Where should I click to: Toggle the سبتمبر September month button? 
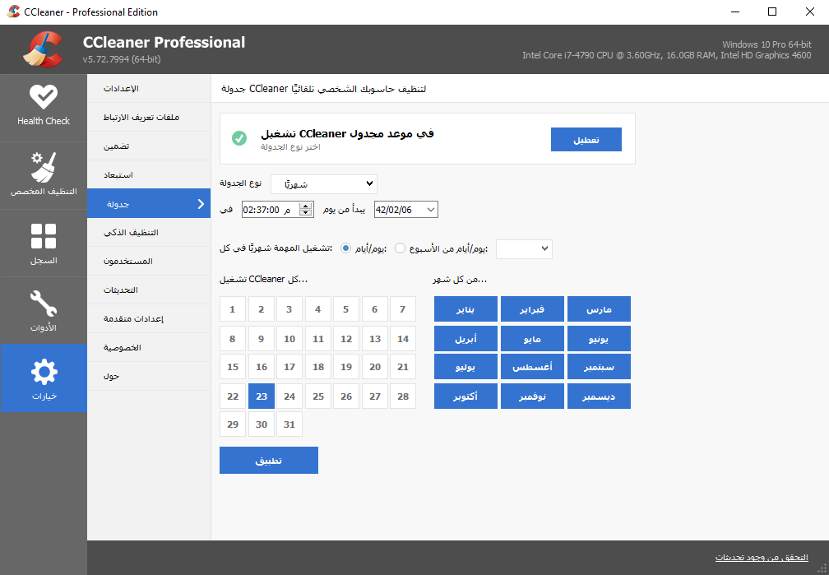pos(599,367)
